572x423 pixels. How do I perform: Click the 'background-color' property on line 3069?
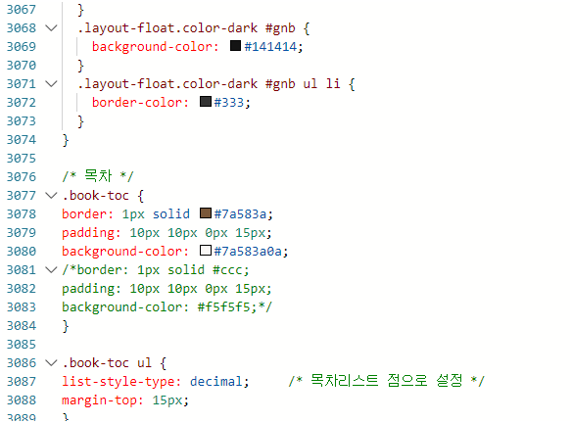[x=155, y=47]
